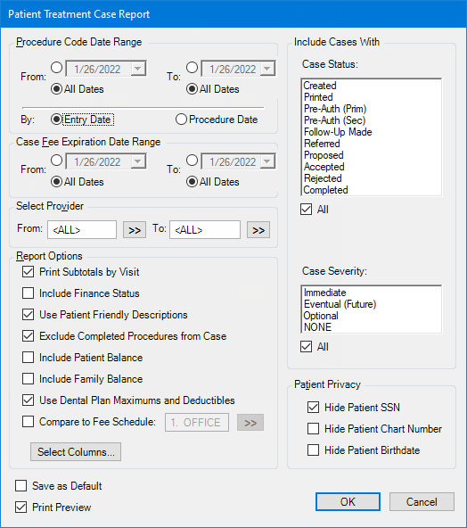
Task: Click OK to run the report
Action: 348,502
